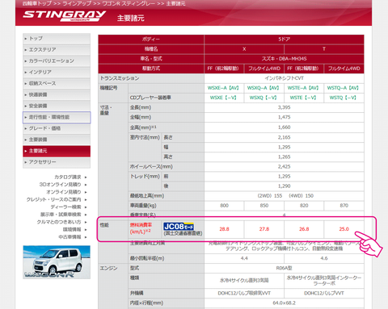Screen dimensions: 388x309
Task: Go to 四輪車トップ in the breadcrumb
Action: pos(37,3)
